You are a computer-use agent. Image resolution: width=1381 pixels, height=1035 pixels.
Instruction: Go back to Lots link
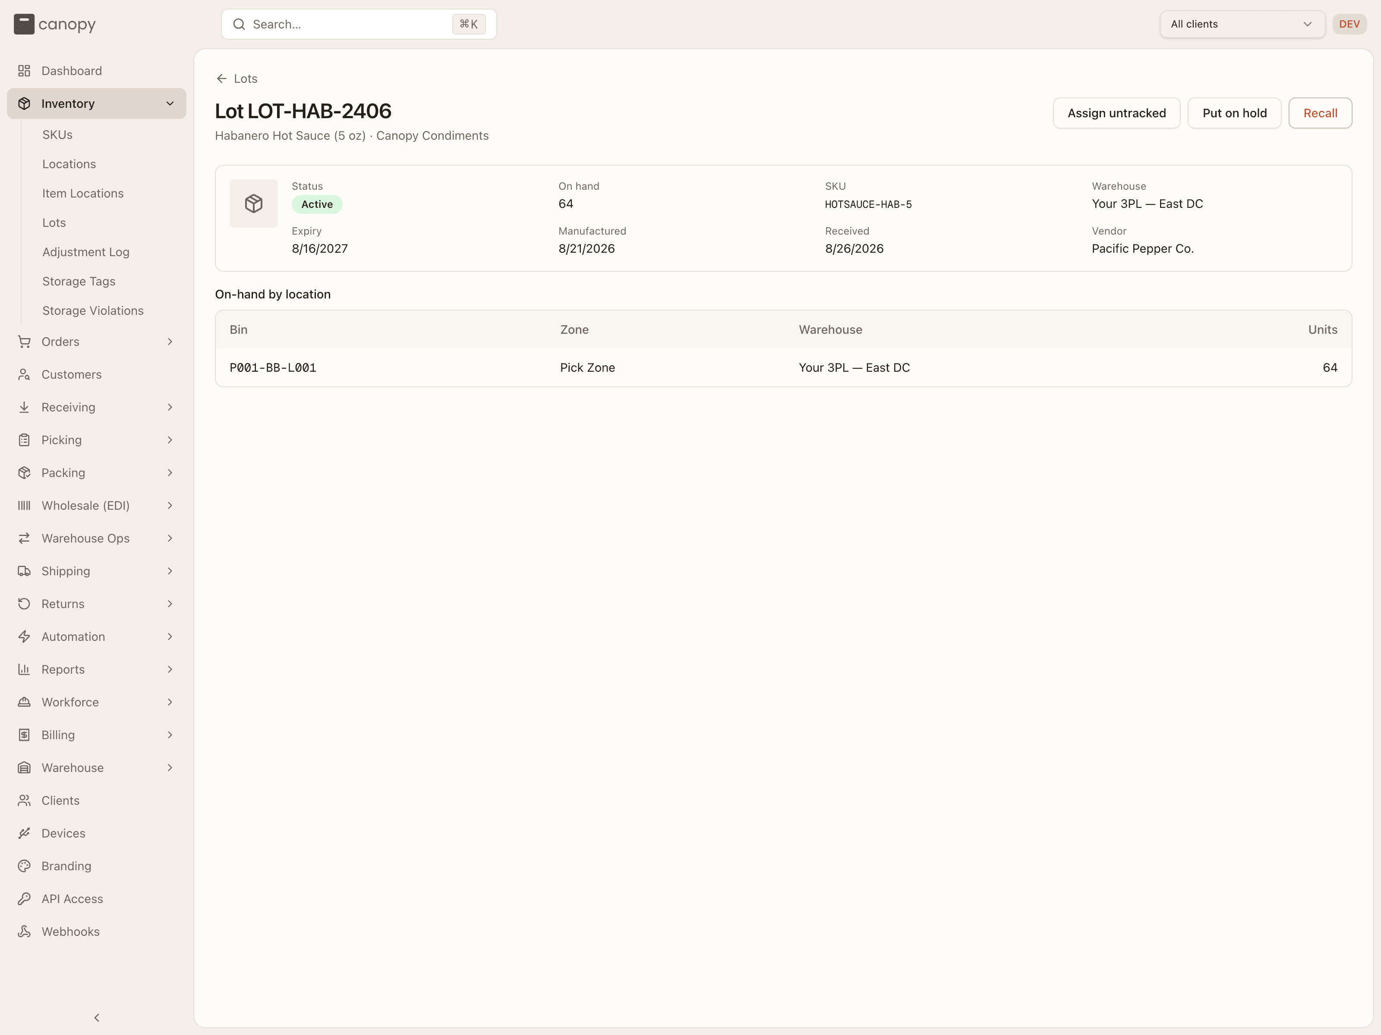[236, 78]
